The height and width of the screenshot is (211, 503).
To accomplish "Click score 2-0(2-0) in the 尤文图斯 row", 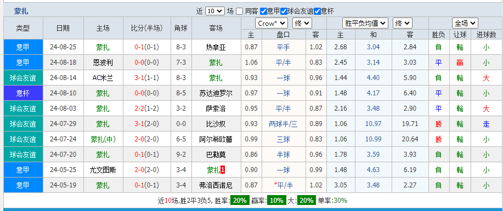I will coord(147,170).
